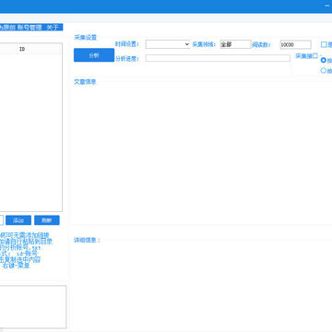Screen dimensions: 332x332
Task: Open the 关于 menu
Action: click(53, 28)
